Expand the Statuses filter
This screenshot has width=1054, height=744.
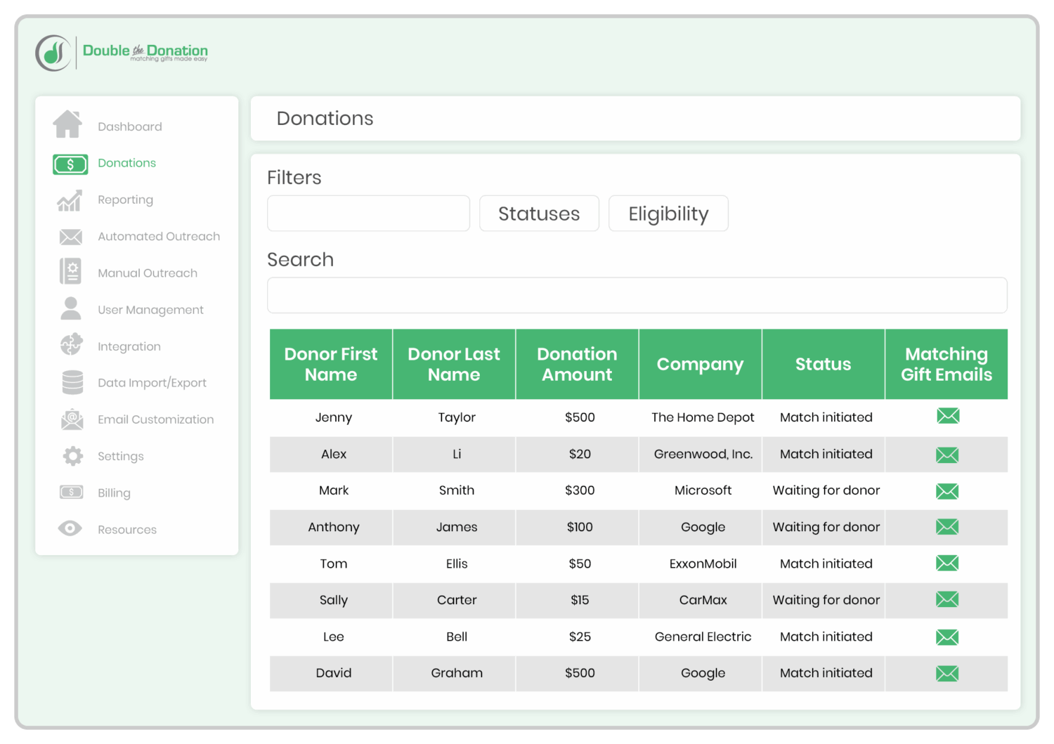[x=539, y=214]
